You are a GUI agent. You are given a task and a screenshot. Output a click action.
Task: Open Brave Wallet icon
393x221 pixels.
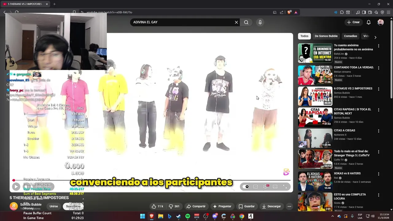pyautogui.click(x=370, y=12)
